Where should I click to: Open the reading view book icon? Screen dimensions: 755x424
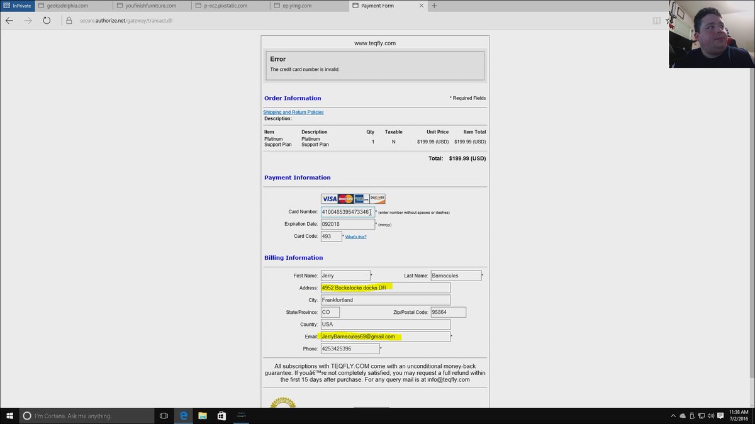pos(657,20)
